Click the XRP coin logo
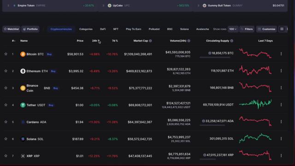Viewport: 295px width, 166px height. pyautogui.click(x=23, y=156)
